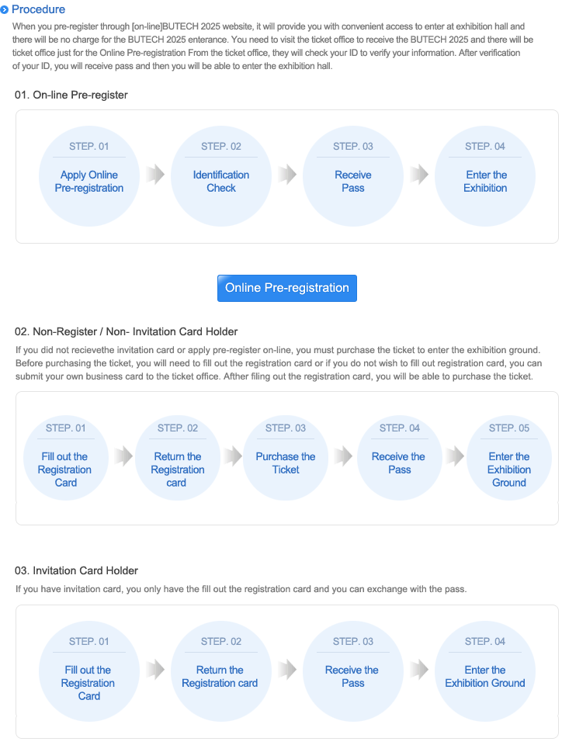The width and height of the screenshot is (562, 752).
Task: Click Enter the Exhibition Ground in section 03
Action: (x=485, y=671)
